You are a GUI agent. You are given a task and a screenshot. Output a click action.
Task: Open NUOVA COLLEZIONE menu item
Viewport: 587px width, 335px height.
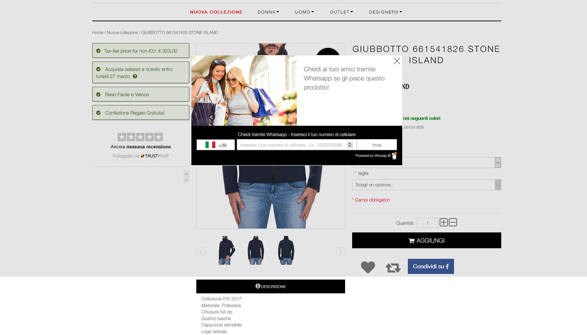pyautogui.click(x=216, y=12)
